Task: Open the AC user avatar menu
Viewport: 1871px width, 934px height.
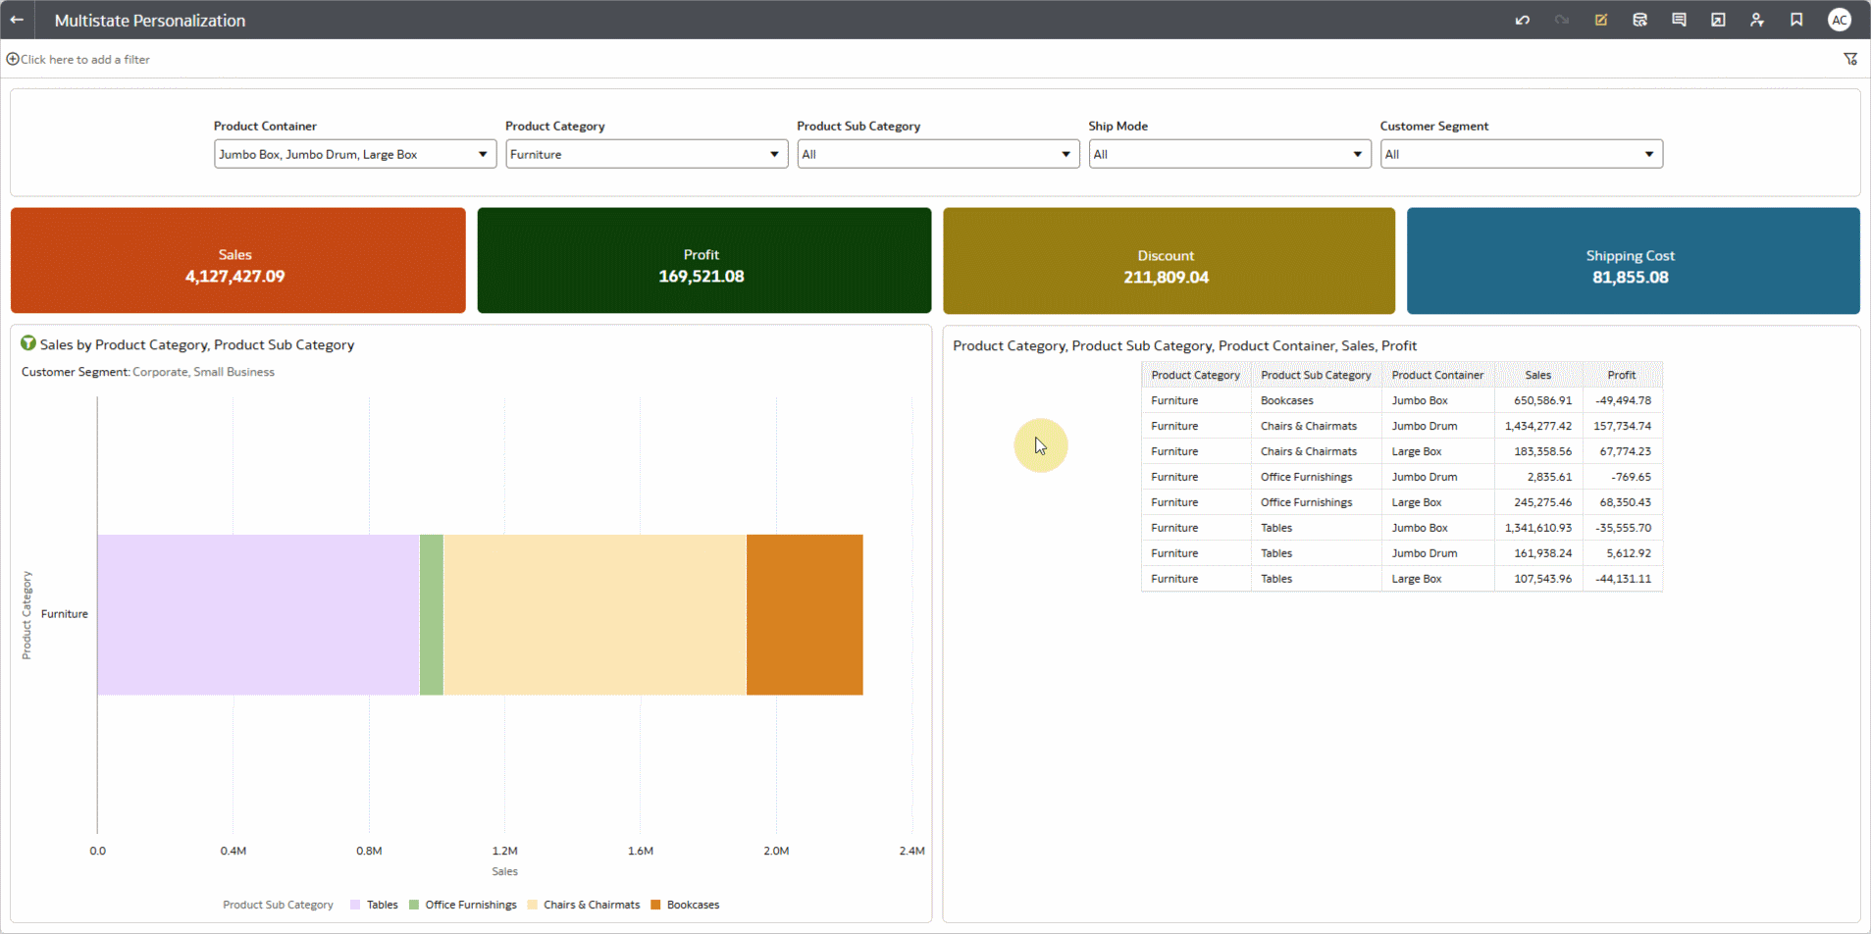Action: pyautogui.click(x=1840, y=20)
